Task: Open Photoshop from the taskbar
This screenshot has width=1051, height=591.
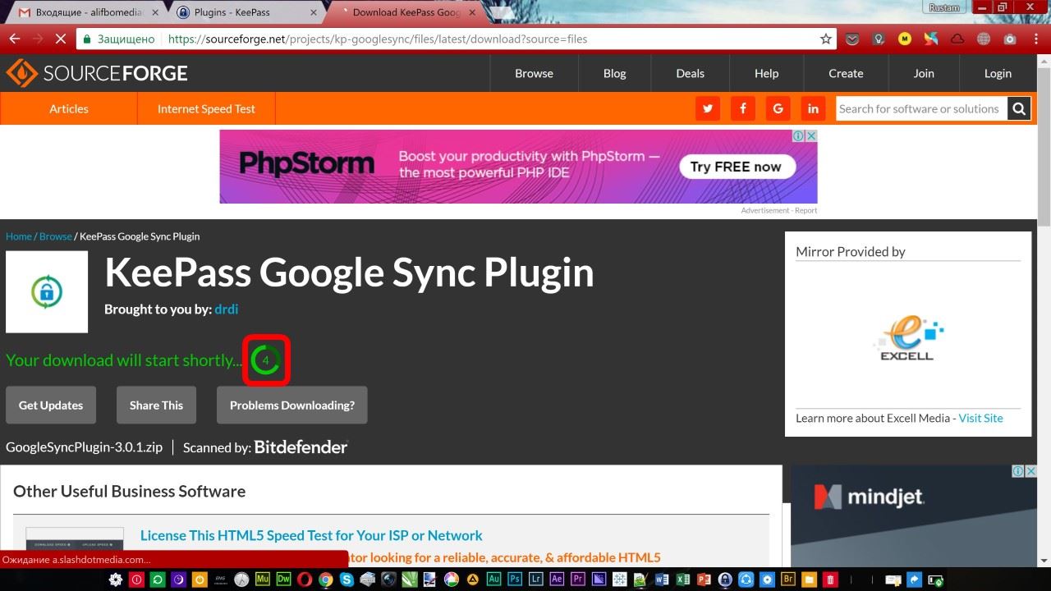Action: click(515, 580)
